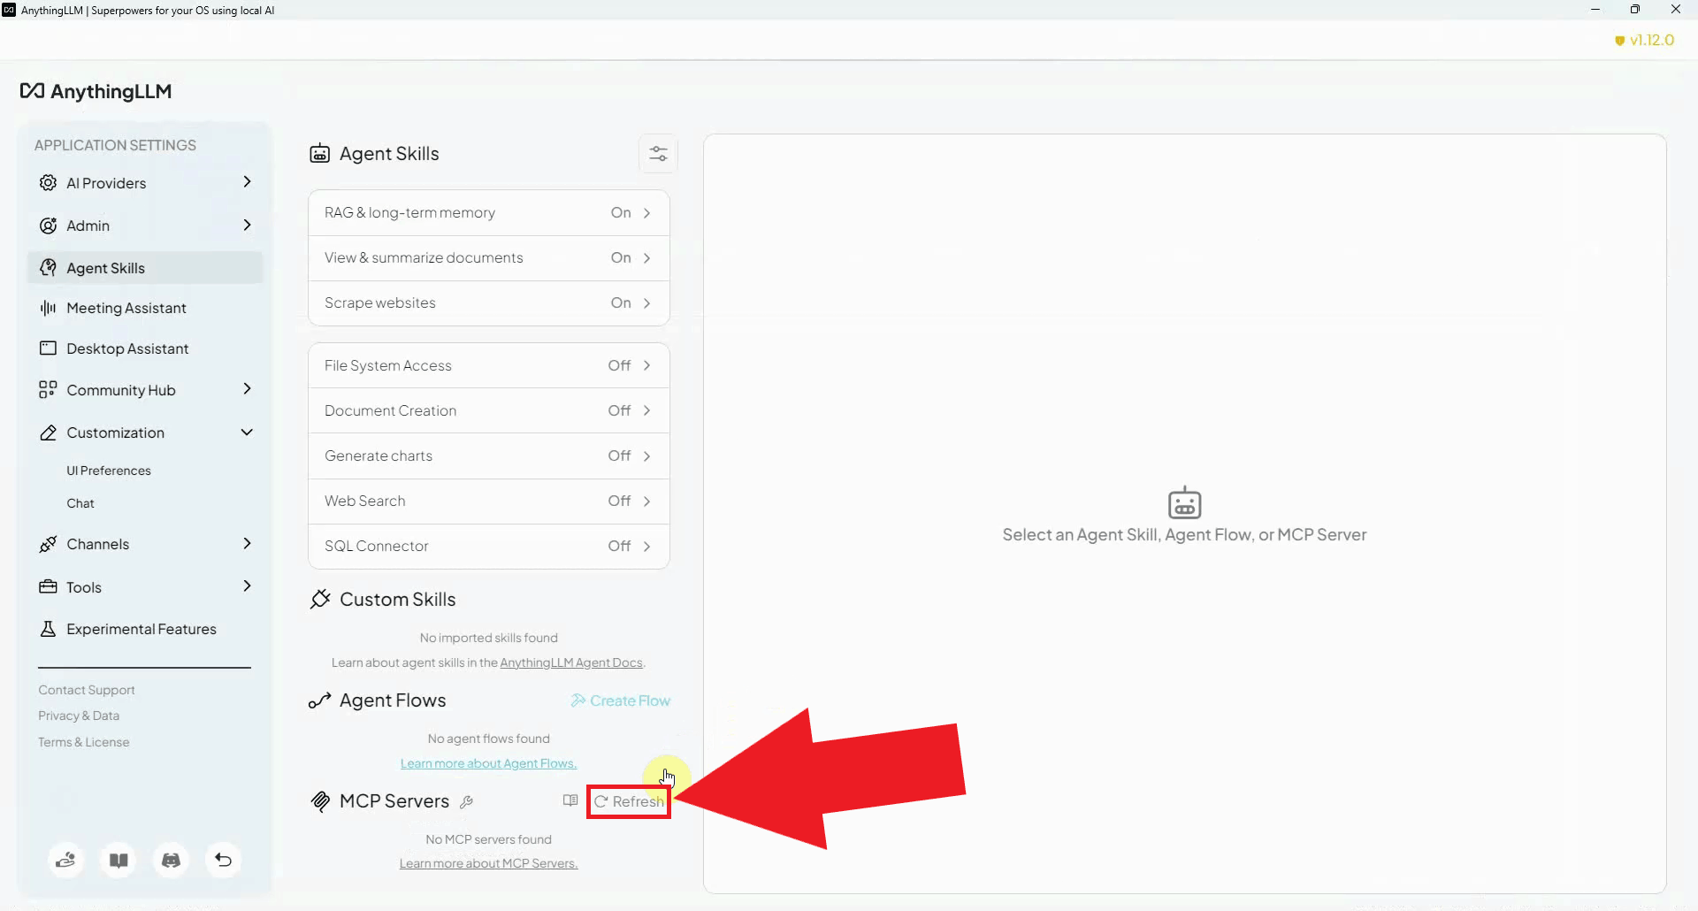Select Agent Skills in the sidebar
Image resolution: width=1698 pixels, height=911 pixels.
click(145, 268)
